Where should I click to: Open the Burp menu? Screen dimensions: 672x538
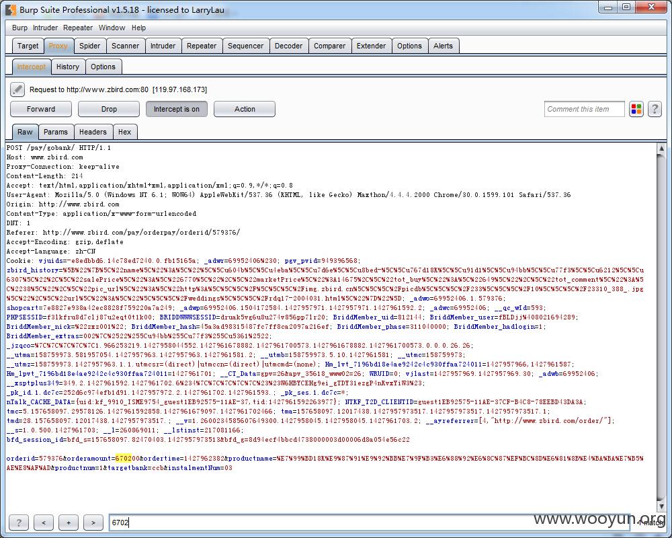[19, 28]
